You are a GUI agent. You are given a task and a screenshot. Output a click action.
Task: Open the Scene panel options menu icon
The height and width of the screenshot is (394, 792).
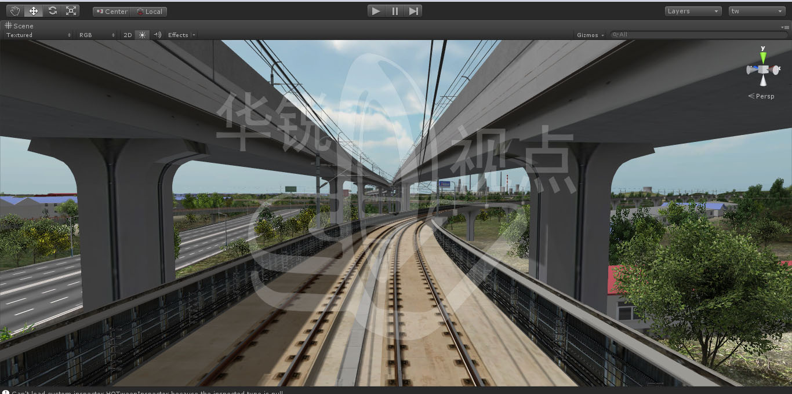click(x=785, y=27)
